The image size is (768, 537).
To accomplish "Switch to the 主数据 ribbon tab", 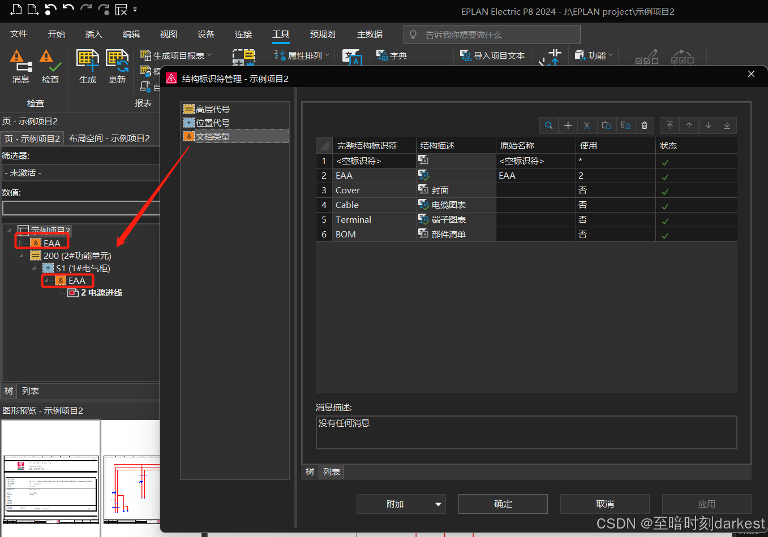I will click(x=370, y=34).
